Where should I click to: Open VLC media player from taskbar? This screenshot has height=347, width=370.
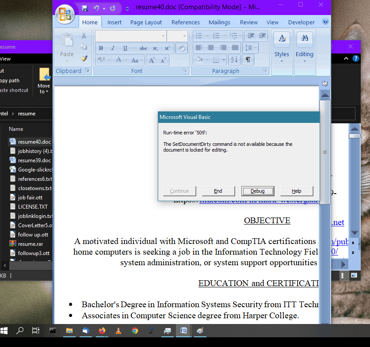pos(118,331)
